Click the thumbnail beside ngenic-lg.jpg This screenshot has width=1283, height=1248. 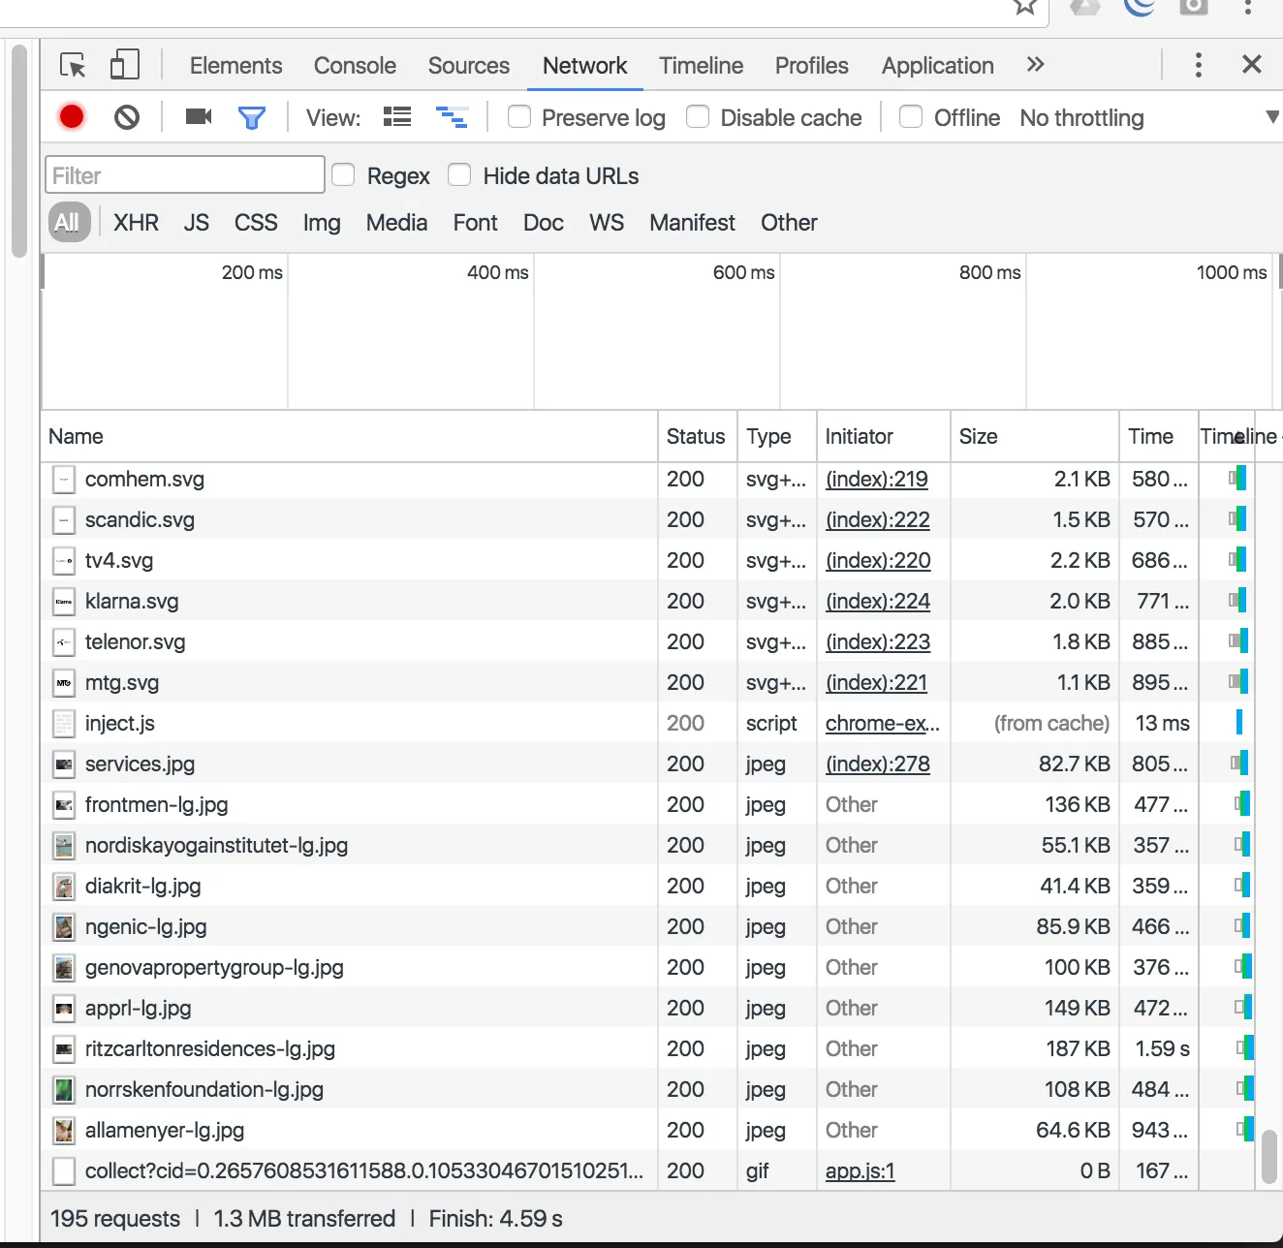pyautogui.click(x=64, y=926)
